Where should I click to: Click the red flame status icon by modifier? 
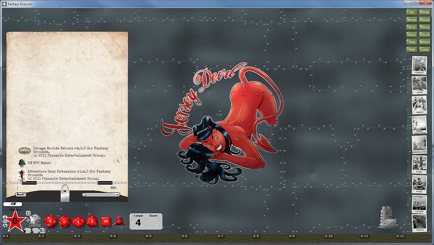pos(5,217)
